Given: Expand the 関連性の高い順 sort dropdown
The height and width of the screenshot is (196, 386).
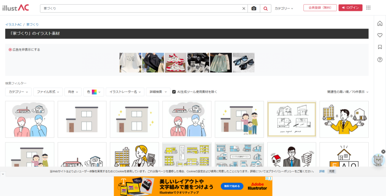Looking at the screenshot, I should tap(348, 92).
